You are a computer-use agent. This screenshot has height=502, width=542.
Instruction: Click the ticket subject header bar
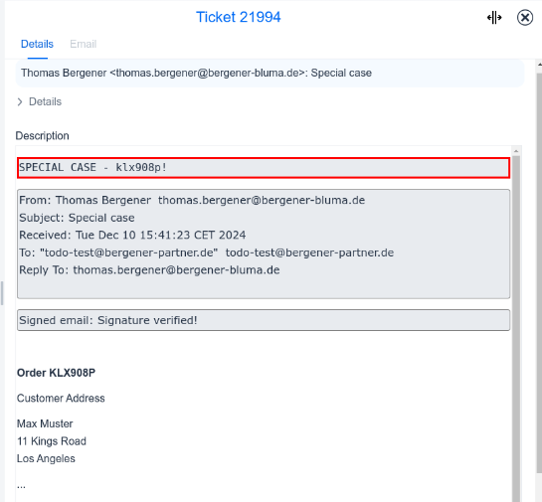pyautogui.click(x=270, y=73)
